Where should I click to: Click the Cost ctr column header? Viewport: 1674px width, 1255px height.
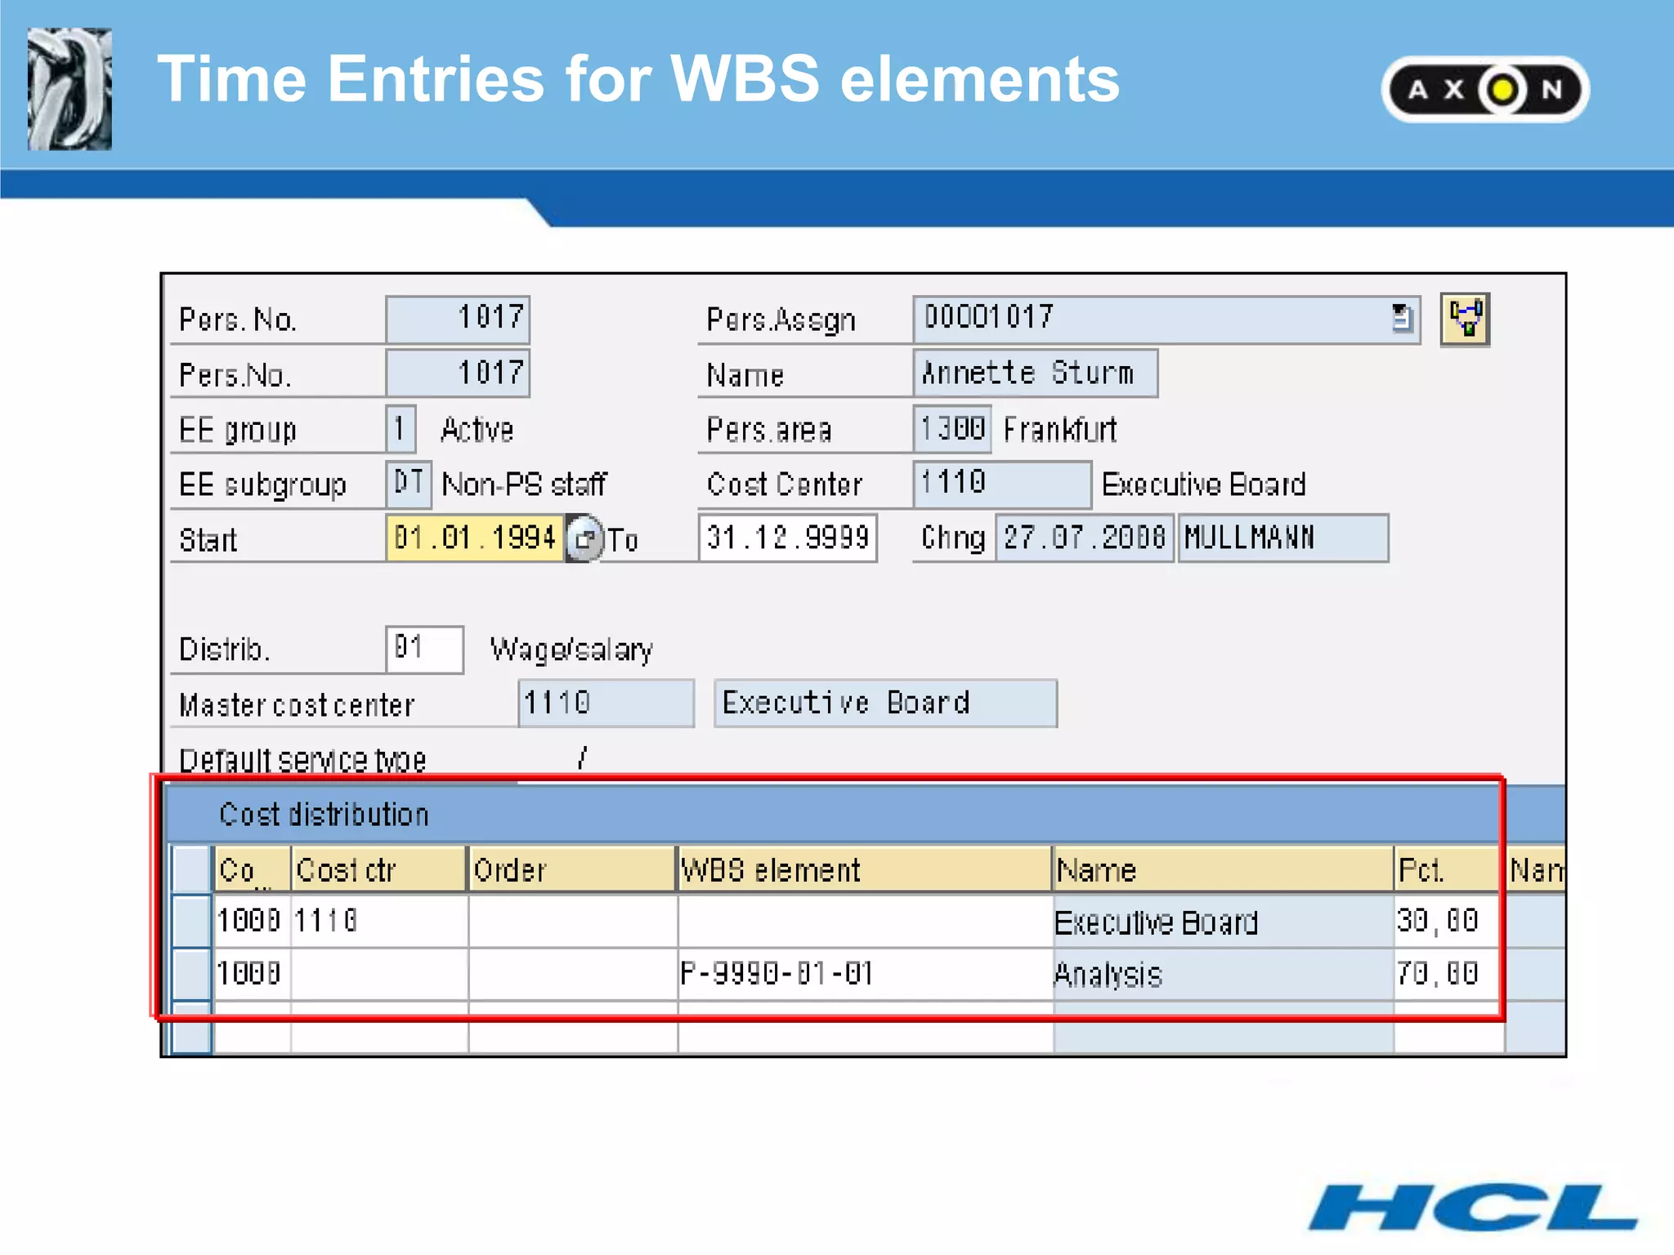[379, 869]
